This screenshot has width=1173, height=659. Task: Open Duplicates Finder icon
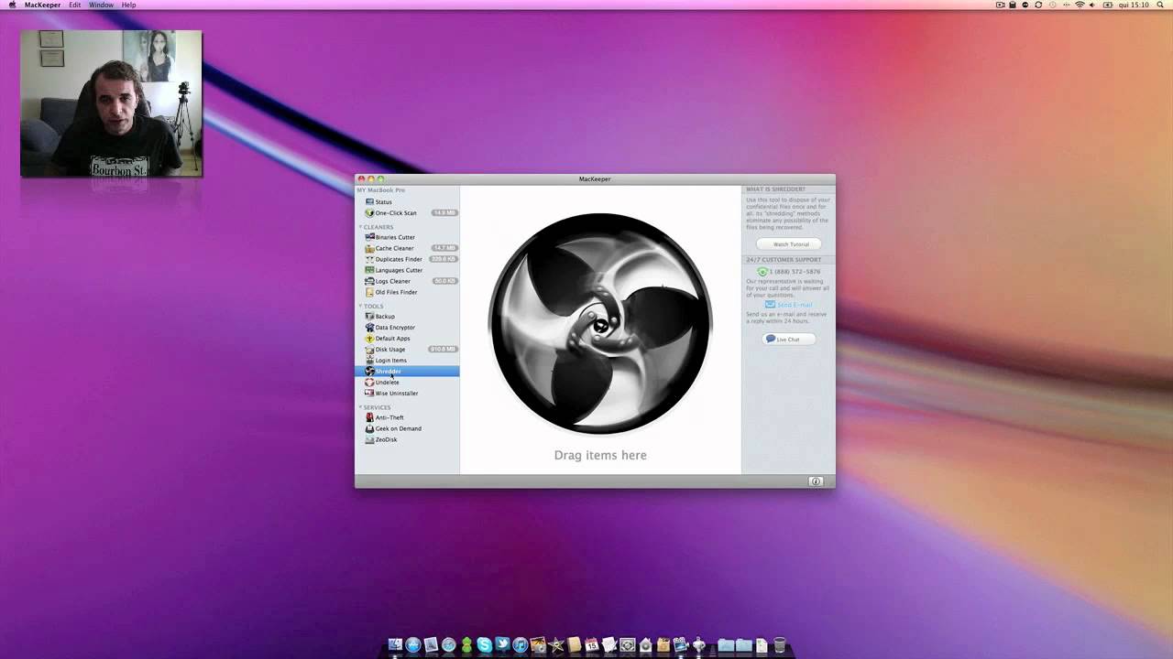369,259
